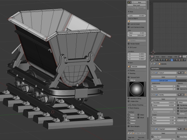Apply the EdgeSplit modifier
Viewport: 187px width, 140px height.
click(163, 133)
